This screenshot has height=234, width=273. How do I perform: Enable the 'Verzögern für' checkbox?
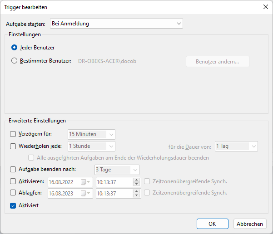(x=13, y=134)
